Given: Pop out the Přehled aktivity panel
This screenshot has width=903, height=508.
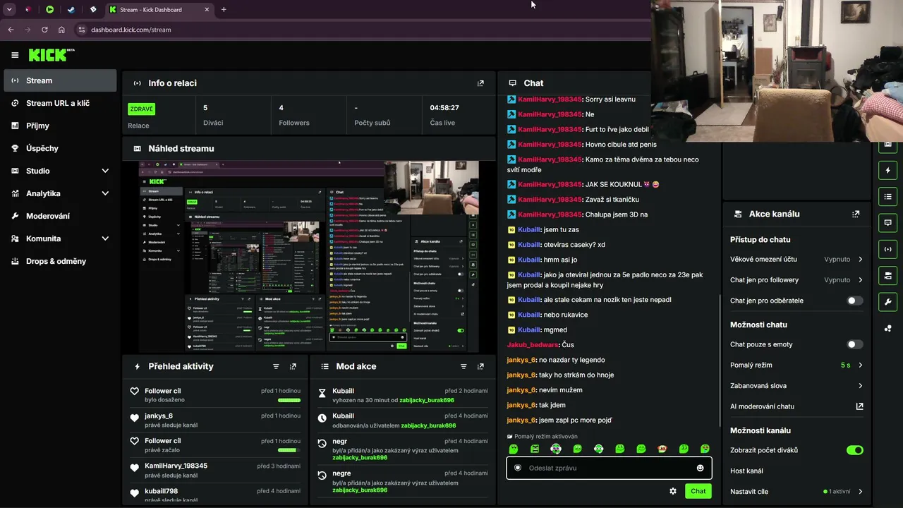Looking at the screenshot, I should tap(293, 367).
